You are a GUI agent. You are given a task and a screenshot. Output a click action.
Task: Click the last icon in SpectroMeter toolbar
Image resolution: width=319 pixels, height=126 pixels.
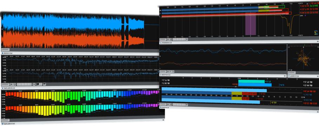[45, 84]
